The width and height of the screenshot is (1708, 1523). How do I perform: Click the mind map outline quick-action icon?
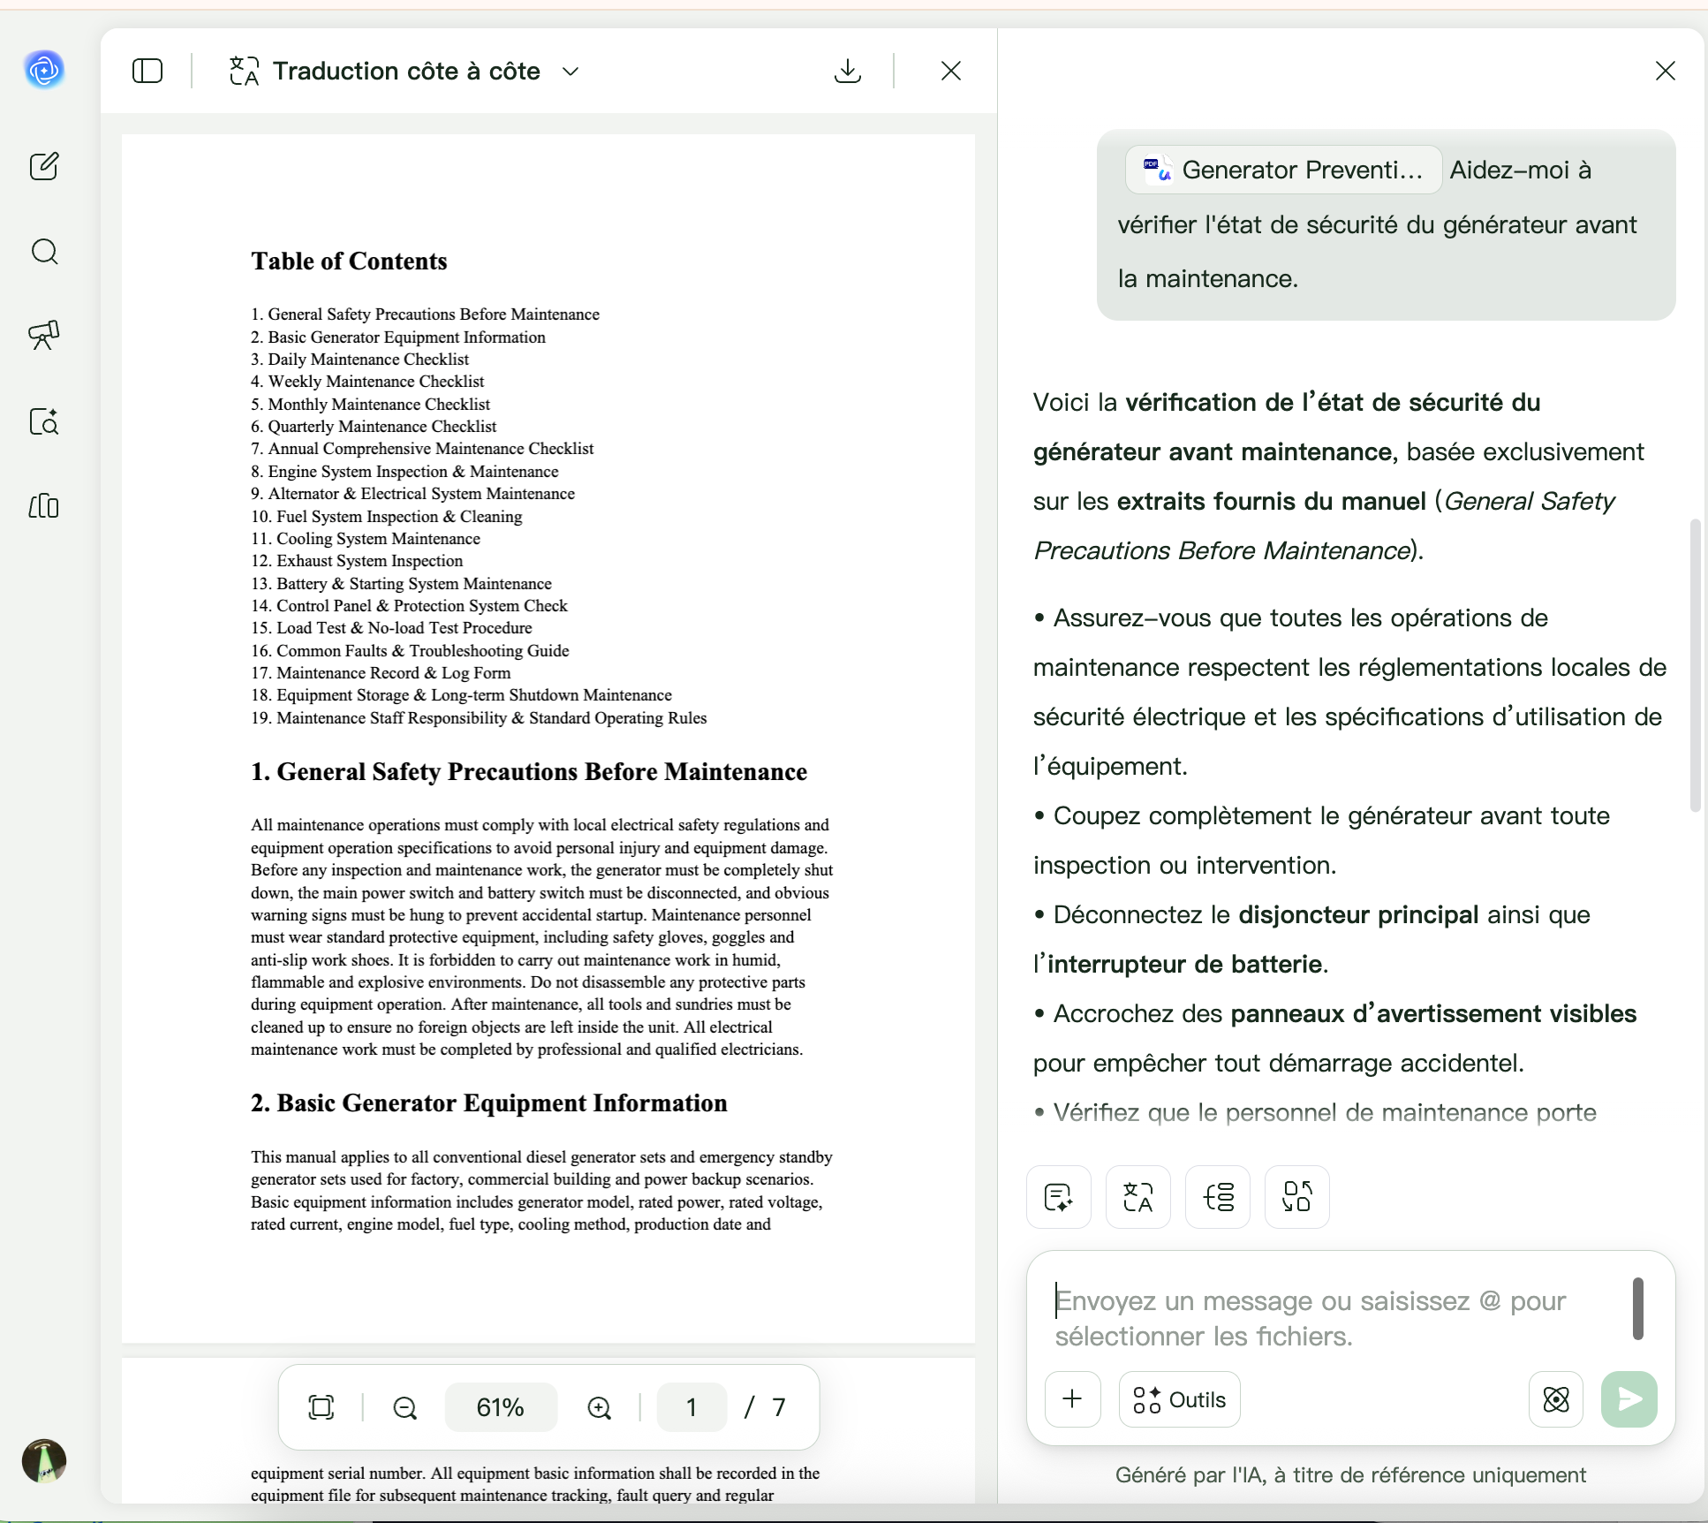(x=1218, y=1197)
